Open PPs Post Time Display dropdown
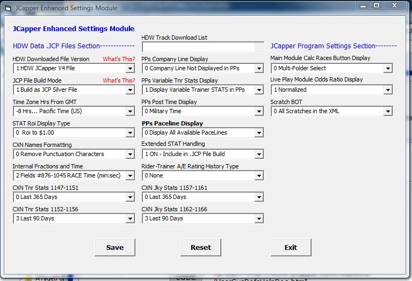412x281 pixels. click(x=259, y=112)
